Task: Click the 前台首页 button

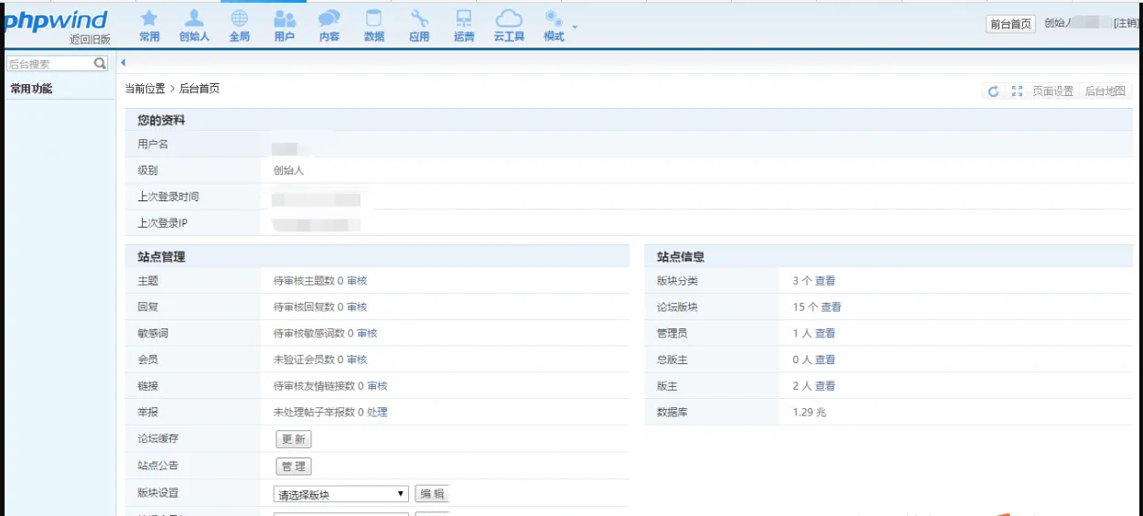Action: (x=1011, y=25)
